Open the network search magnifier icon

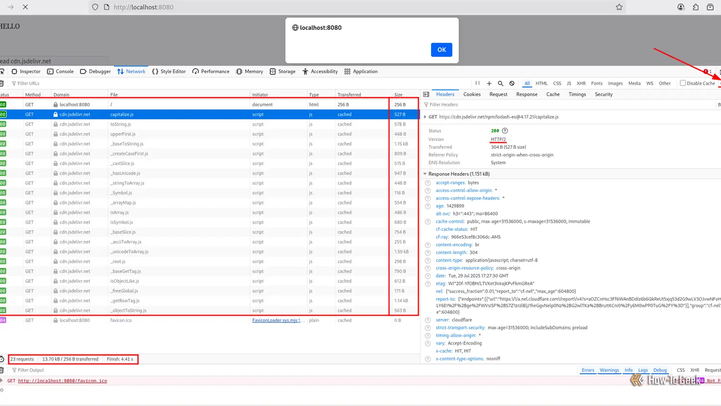click(500, 83)
